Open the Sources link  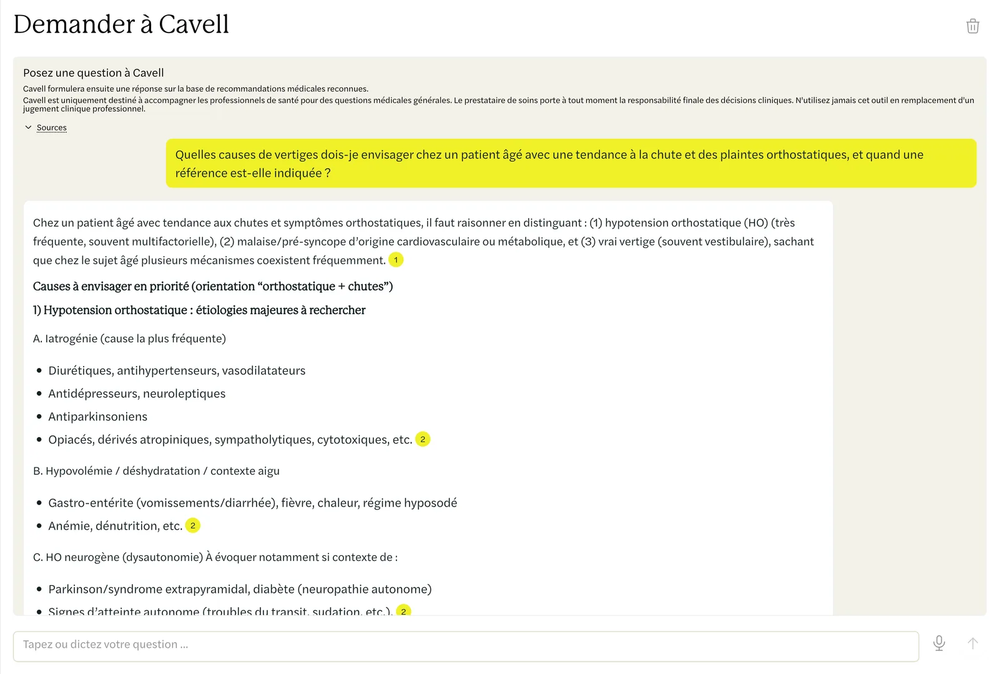coord(51,127)
